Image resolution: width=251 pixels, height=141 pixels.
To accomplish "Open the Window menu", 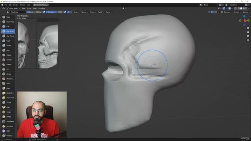I will (x=22, y=5).
